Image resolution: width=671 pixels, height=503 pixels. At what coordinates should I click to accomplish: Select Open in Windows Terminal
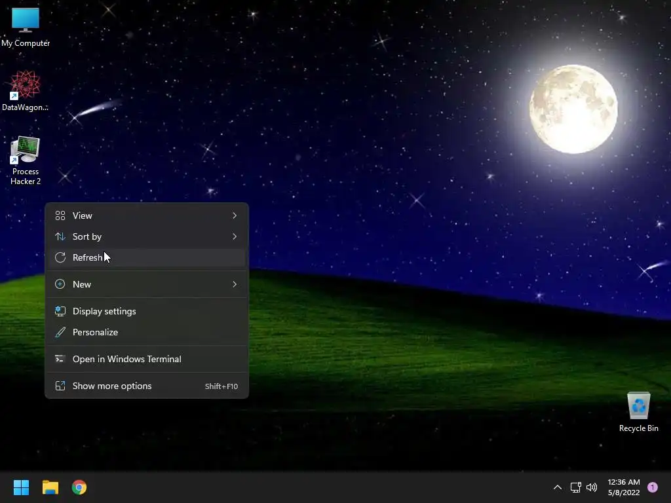tap(147, 360)
